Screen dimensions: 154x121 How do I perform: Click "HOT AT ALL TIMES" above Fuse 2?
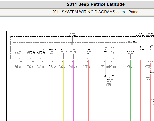(140, 34)
